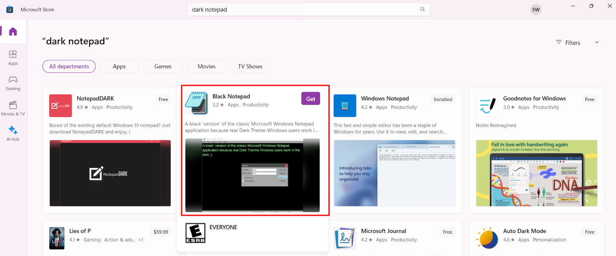Open the Auto Dark Mode title link

(525, 231)
